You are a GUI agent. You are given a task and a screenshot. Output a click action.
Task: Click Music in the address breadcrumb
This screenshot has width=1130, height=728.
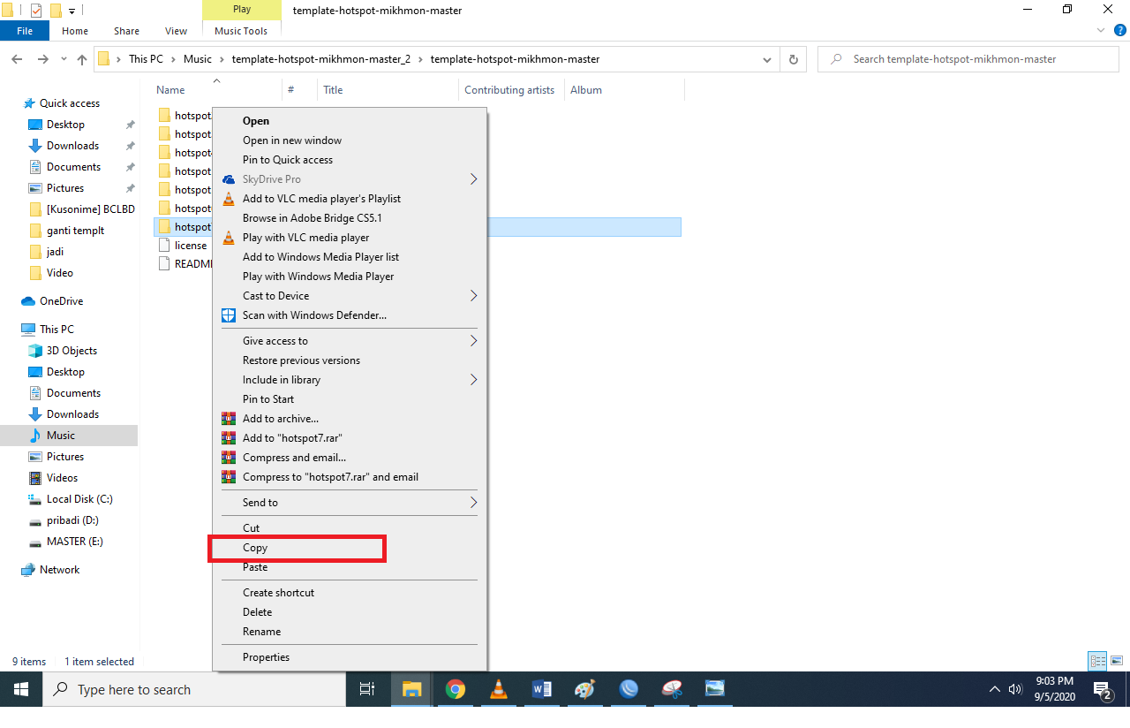point(198,59)
